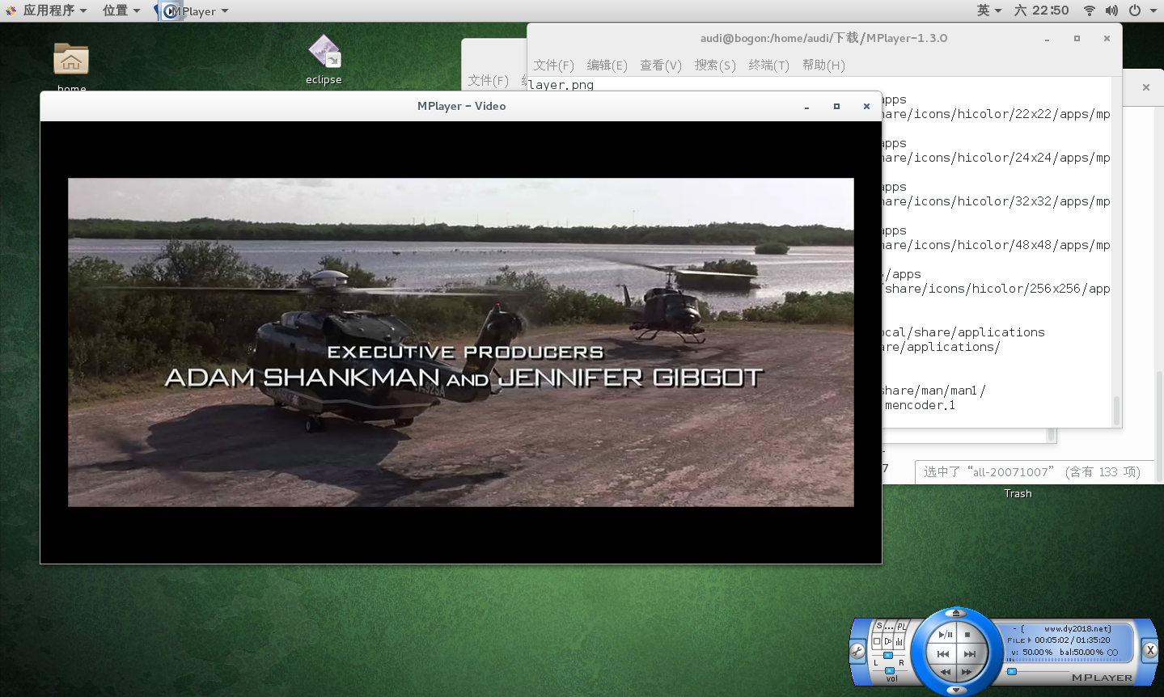Click the small triangle button beside the bars icon
Viewport: 1164px width, 697px height.
click(888, 641)
